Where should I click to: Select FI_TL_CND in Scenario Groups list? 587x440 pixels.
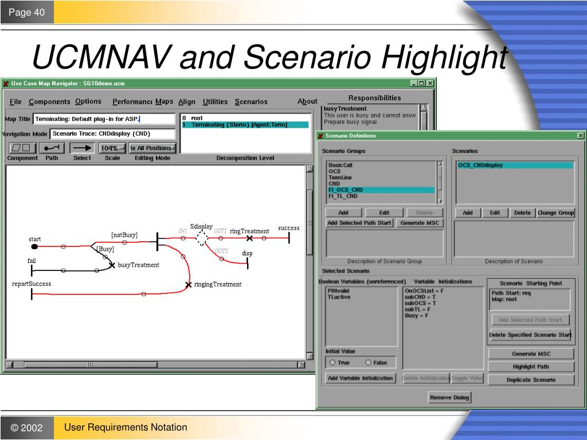[x=343, y=196]
